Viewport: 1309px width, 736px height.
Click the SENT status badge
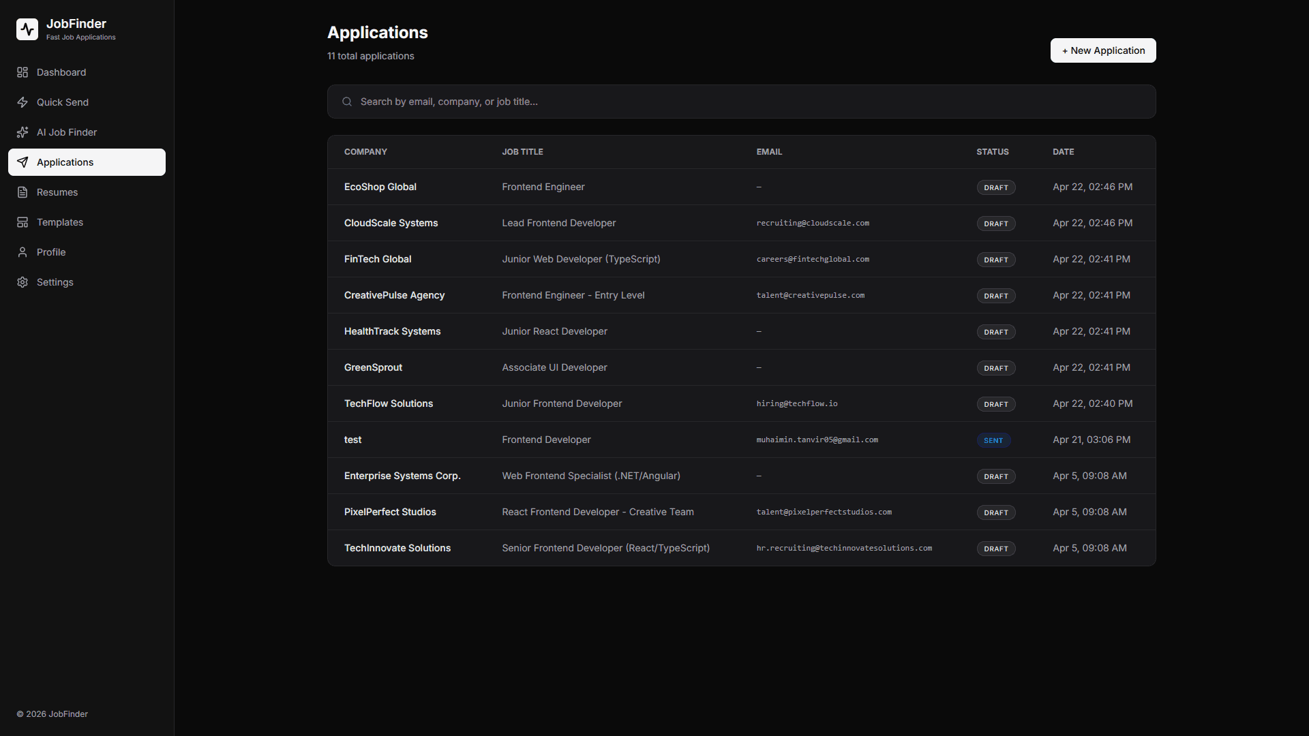[993, 440]
